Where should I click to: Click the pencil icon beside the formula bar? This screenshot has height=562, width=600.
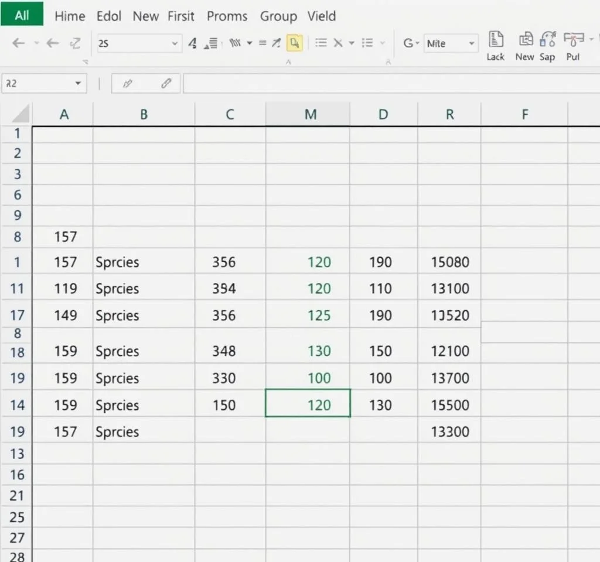pos(127,84)
